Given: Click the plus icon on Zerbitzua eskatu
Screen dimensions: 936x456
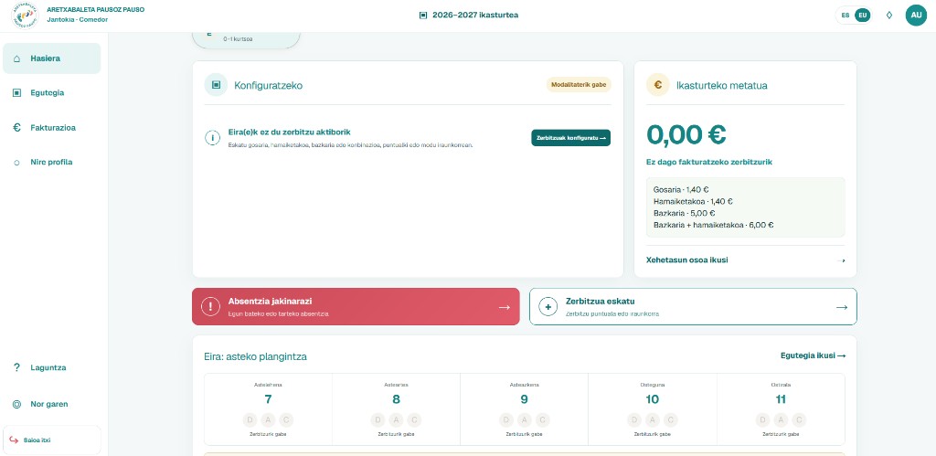Looking at the screenshot, I should (x=548, y=307).
